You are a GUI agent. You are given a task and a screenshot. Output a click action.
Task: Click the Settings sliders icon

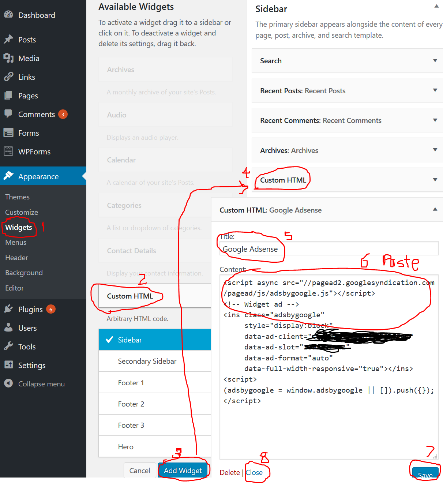(8, 365)
